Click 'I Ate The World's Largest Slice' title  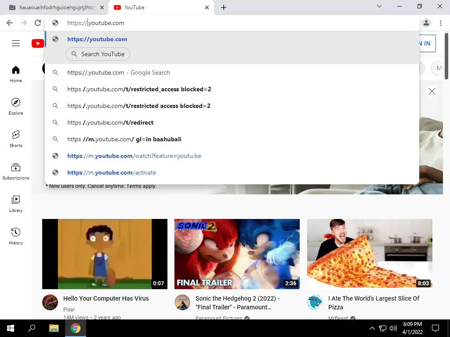click(374, 303)
